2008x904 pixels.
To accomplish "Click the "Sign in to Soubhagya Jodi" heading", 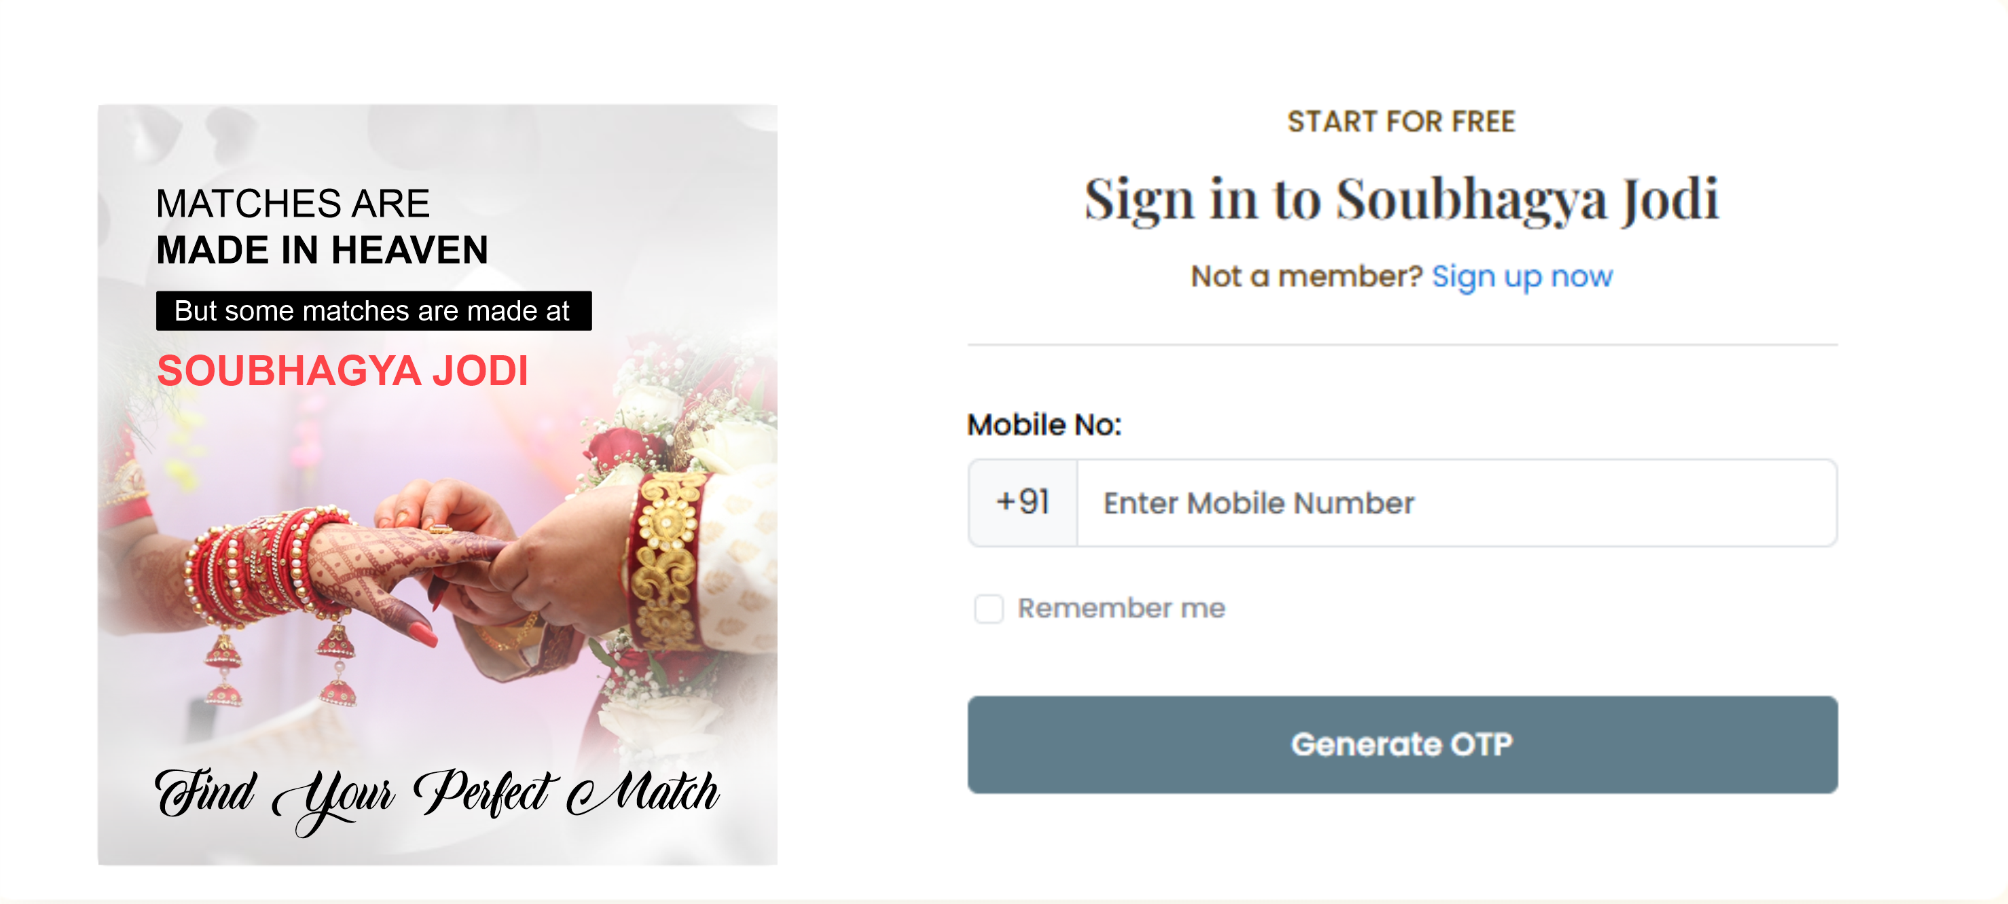I will point(1402,200).
